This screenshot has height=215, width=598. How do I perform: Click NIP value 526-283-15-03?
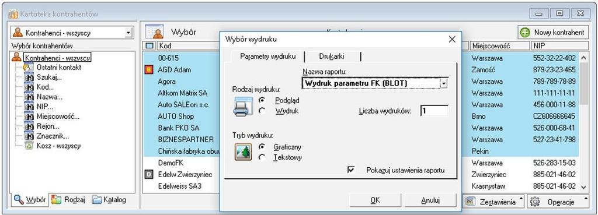click(554, 163)
